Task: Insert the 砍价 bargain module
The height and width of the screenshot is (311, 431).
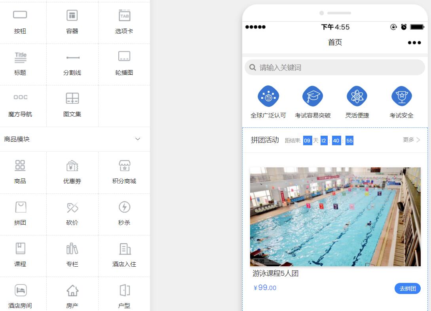Action: click(x=72, y=214)
